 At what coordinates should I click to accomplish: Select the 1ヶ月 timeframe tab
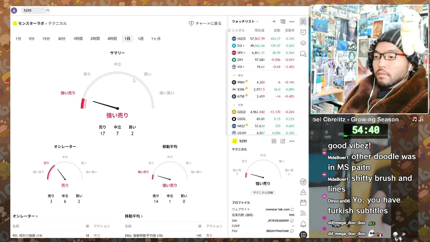[156, 39]
